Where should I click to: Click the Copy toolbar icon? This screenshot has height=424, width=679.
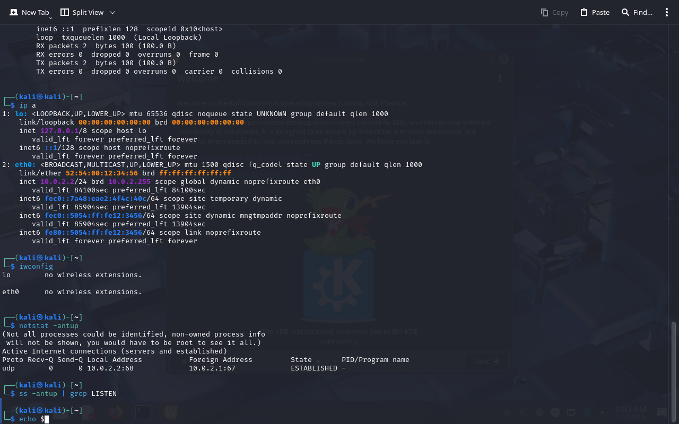pos(554,12)
